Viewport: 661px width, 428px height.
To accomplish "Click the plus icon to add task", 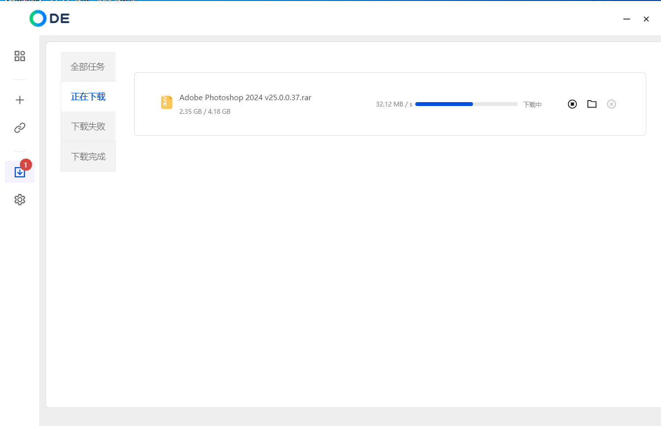I will [x=20, y=100].
